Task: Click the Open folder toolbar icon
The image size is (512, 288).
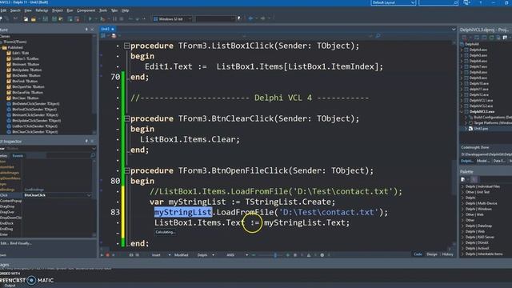Action: point(34,19)
